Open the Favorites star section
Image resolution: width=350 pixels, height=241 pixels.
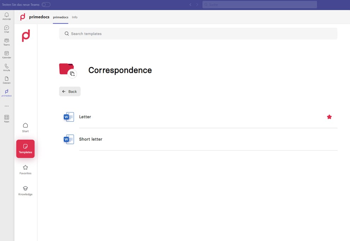tap(25, 169)
